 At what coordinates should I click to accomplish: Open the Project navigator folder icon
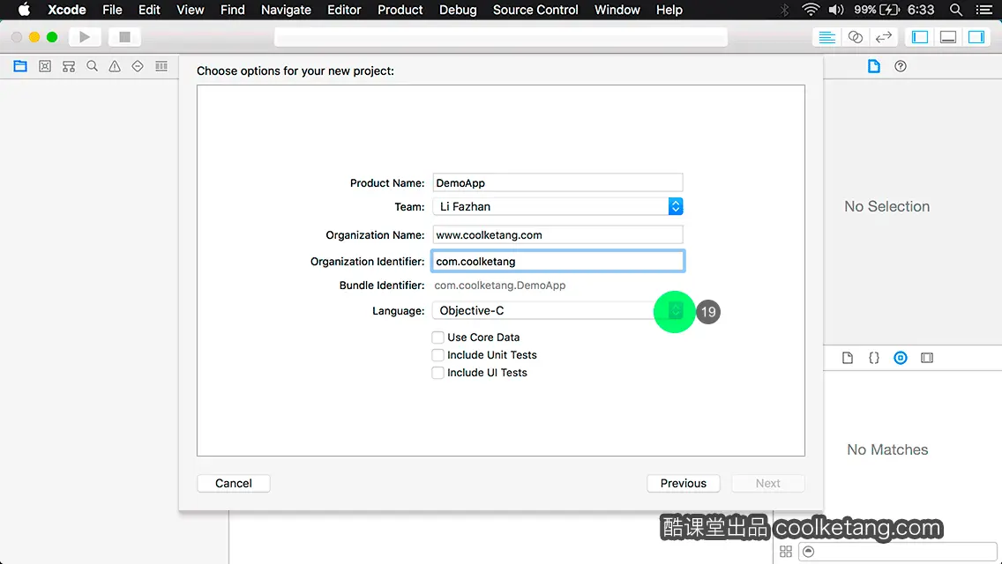click(20, 66)
